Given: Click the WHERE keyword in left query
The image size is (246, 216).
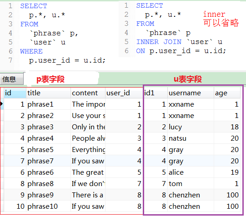Looking at the screenshot, I should tap(31, 51).
